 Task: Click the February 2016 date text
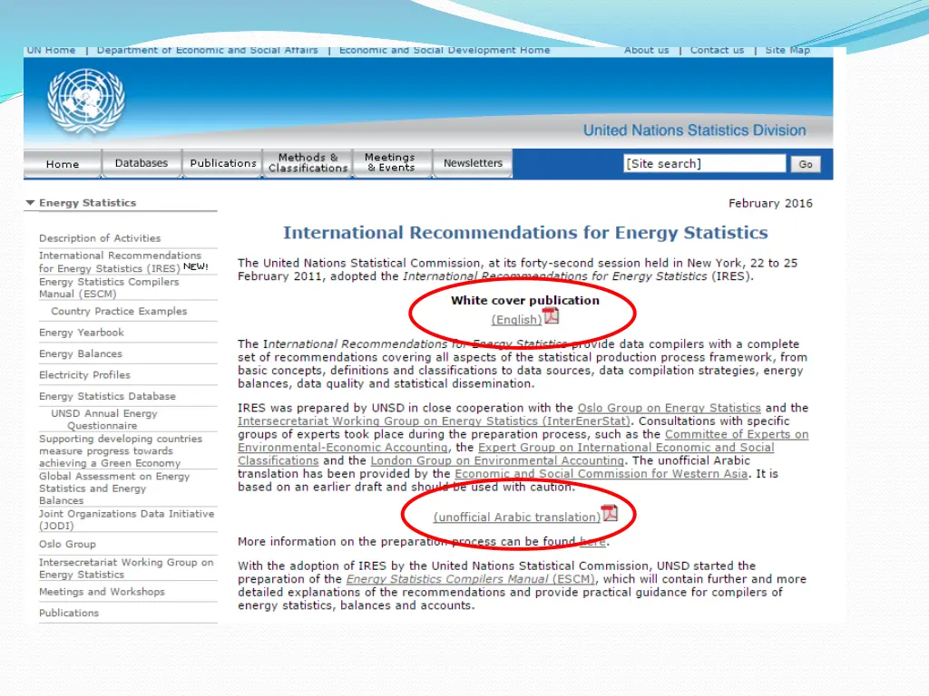pyautogui.click(x=770, y=204)
